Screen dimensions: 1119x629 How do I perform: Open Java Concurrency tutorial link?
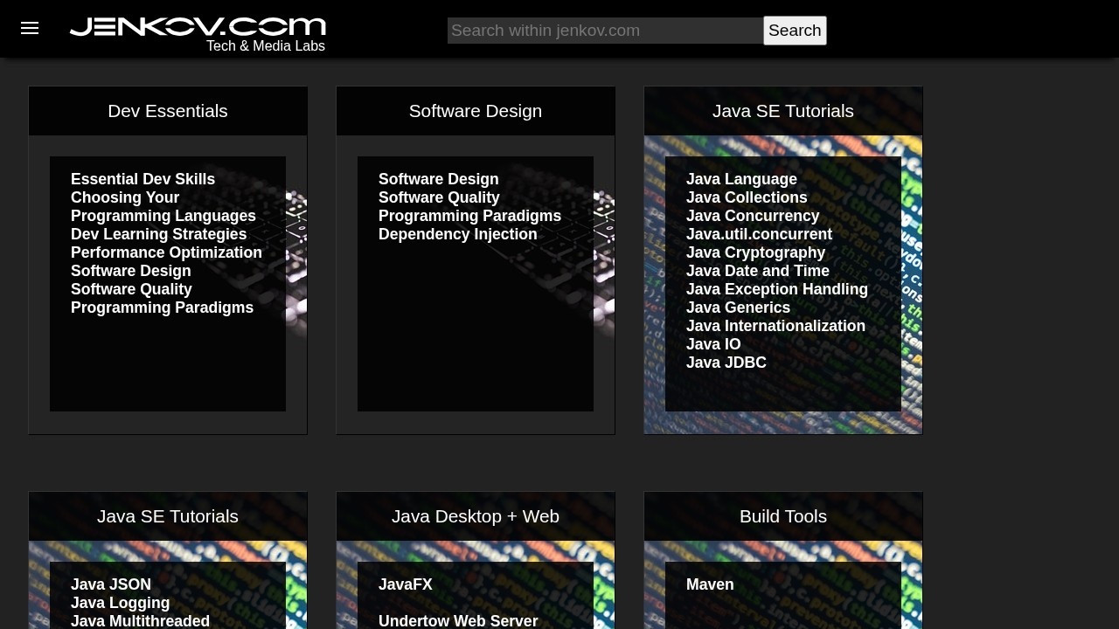point(753,216)
